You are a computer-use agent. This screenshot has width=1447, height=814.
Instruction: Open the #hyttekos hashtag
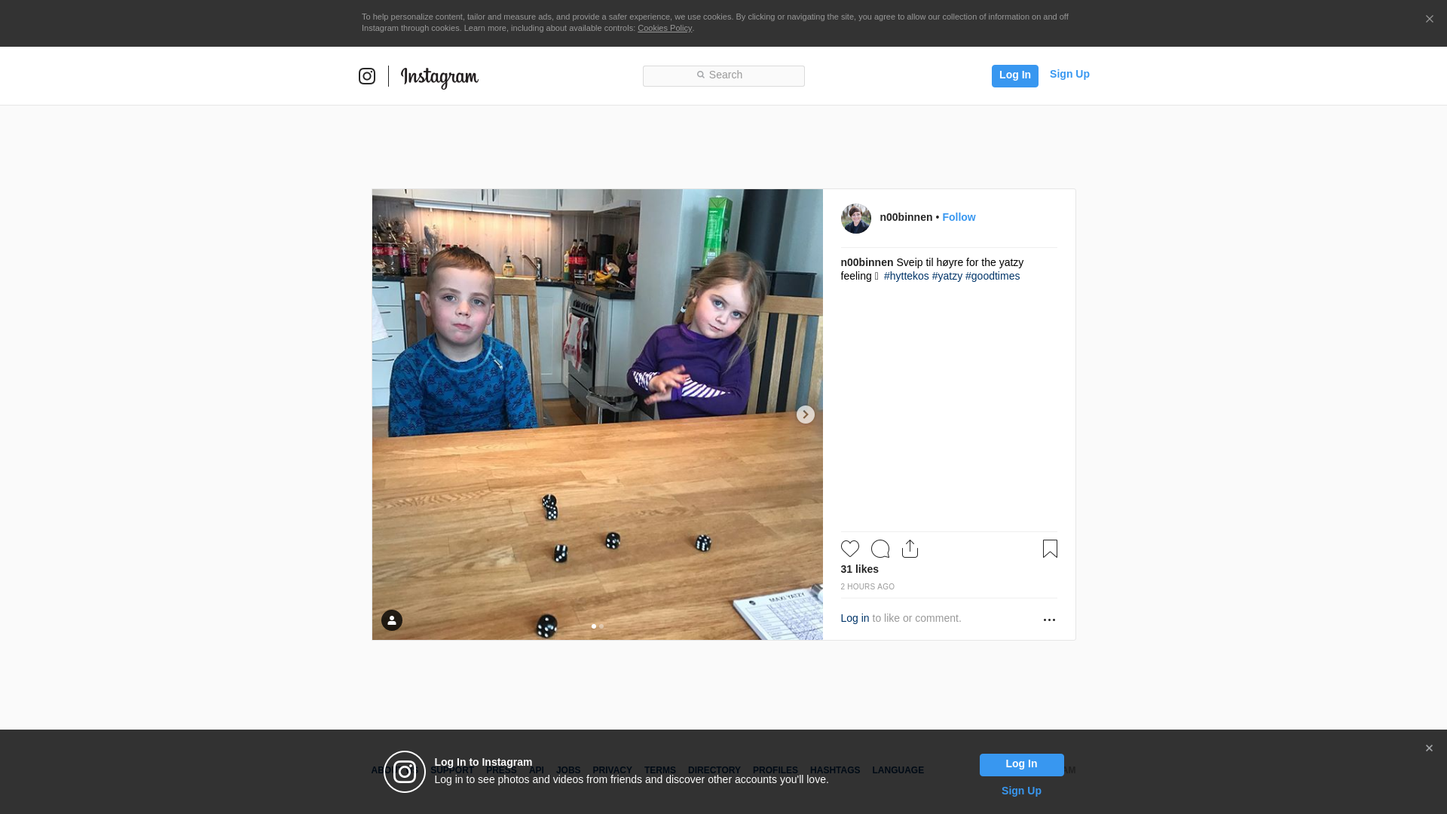(x=906, y=276)
